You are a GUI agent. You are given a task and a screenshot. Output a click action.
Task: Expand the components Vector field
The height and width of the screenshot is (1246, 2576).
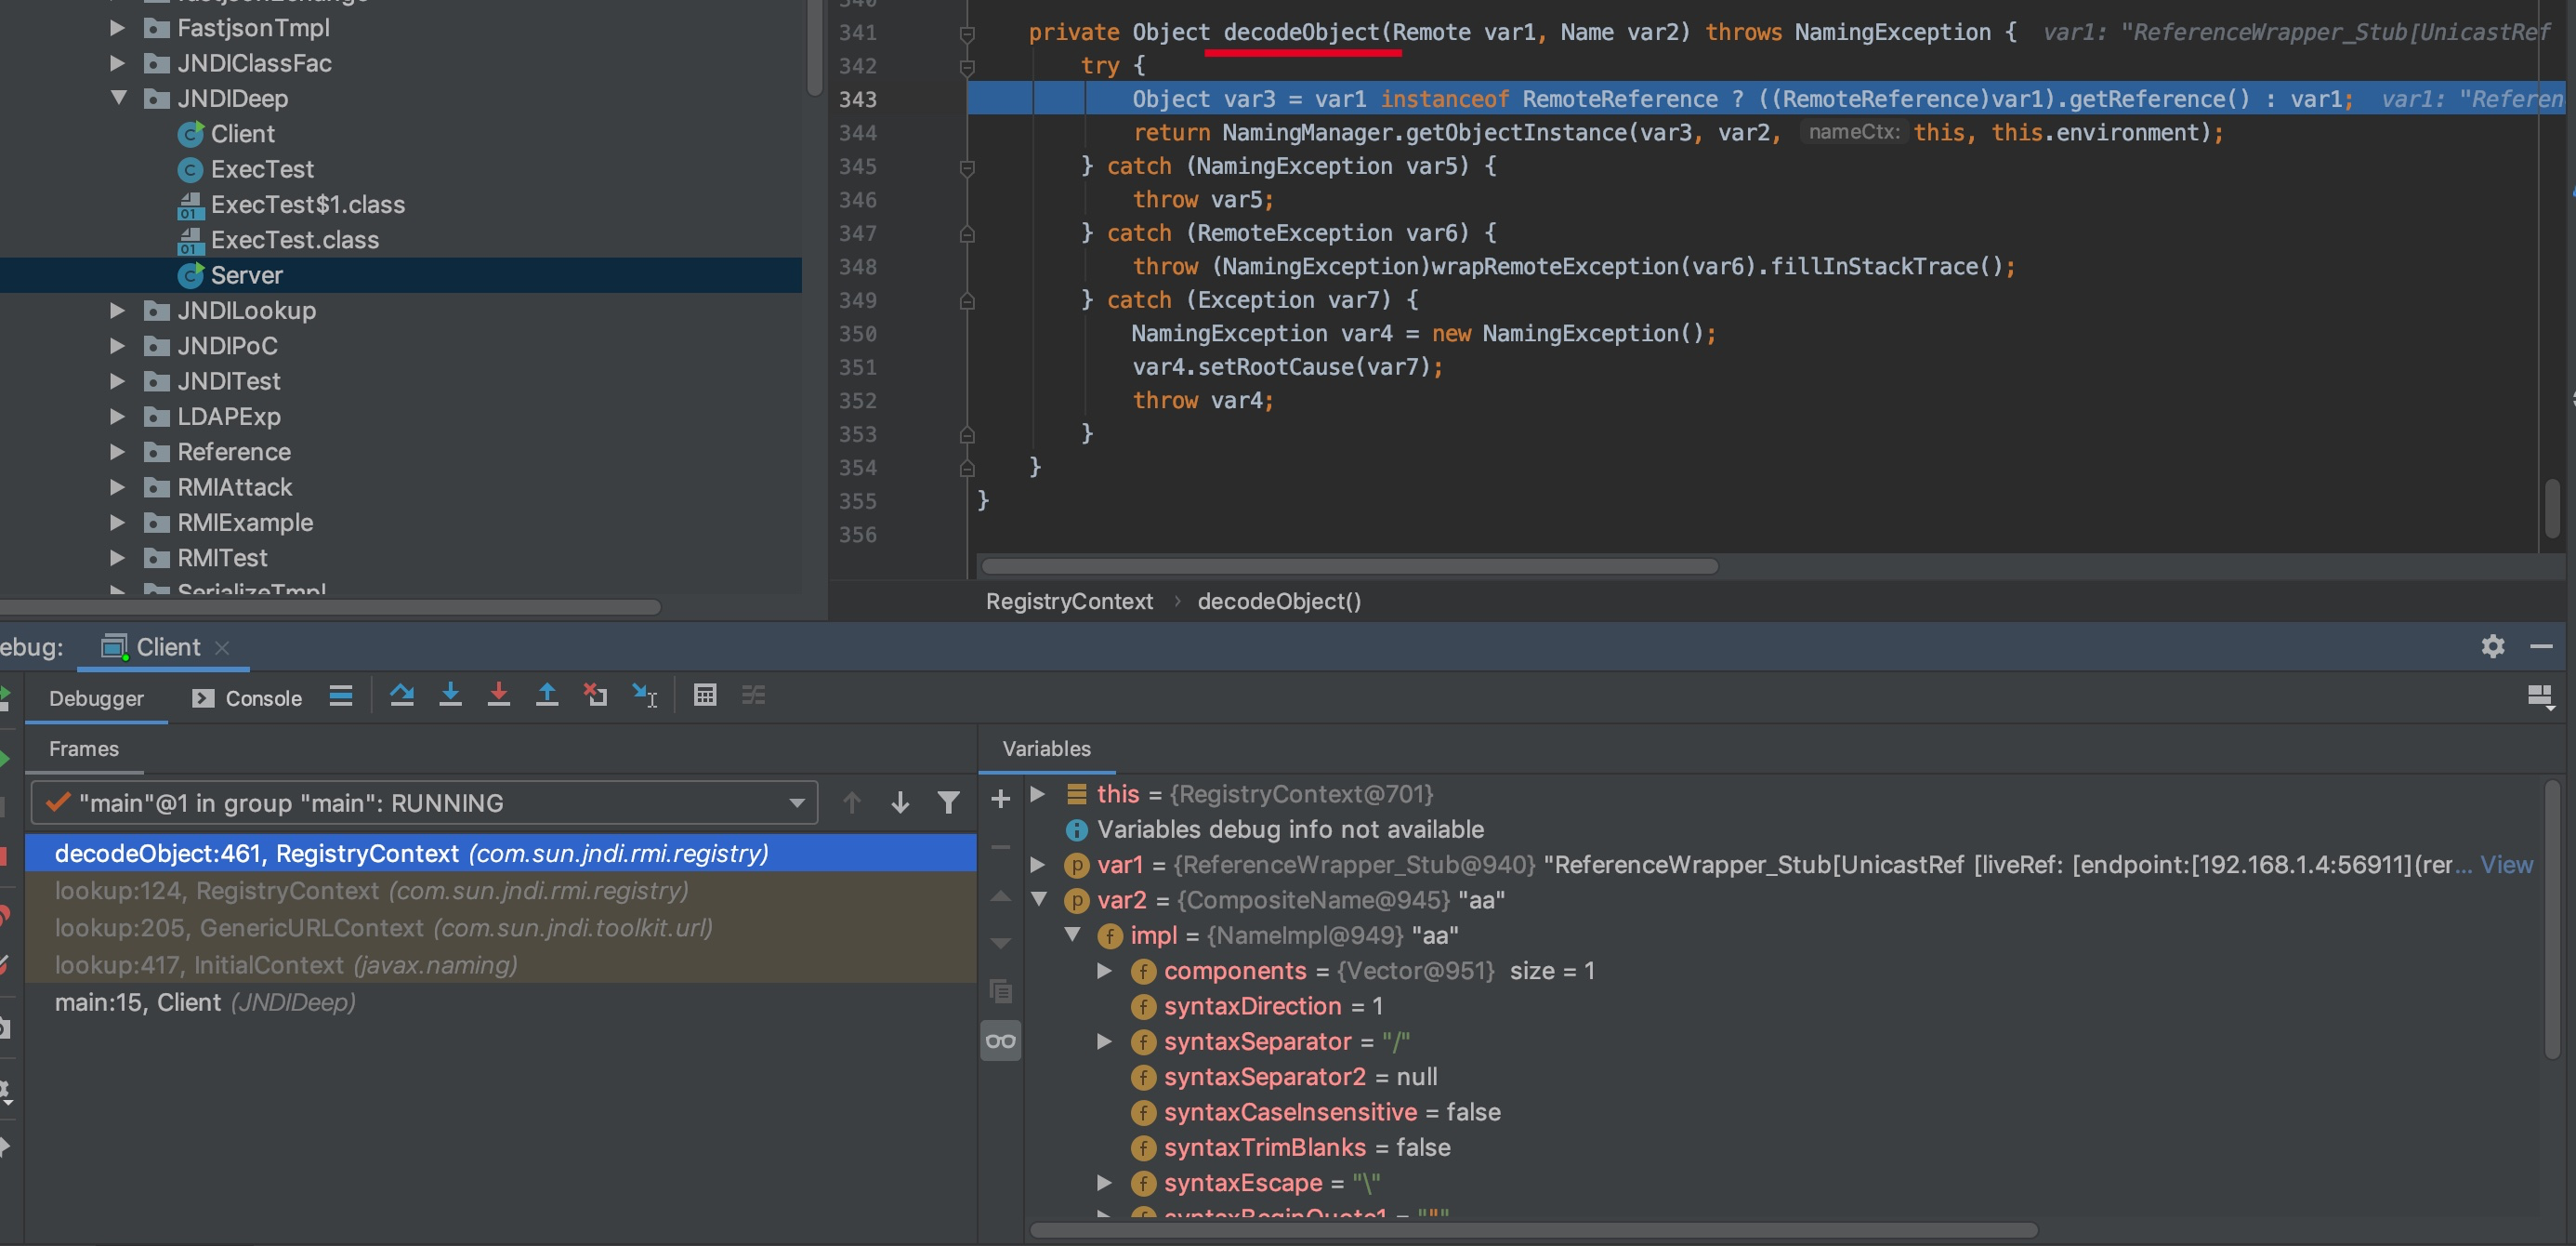coord(1104,971)
